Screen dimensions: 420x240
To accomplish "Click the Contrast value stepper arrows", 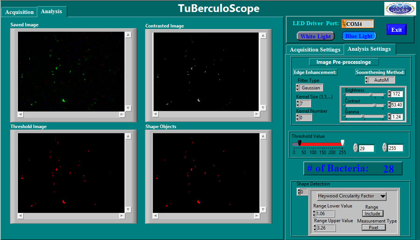I will point(389,104).
